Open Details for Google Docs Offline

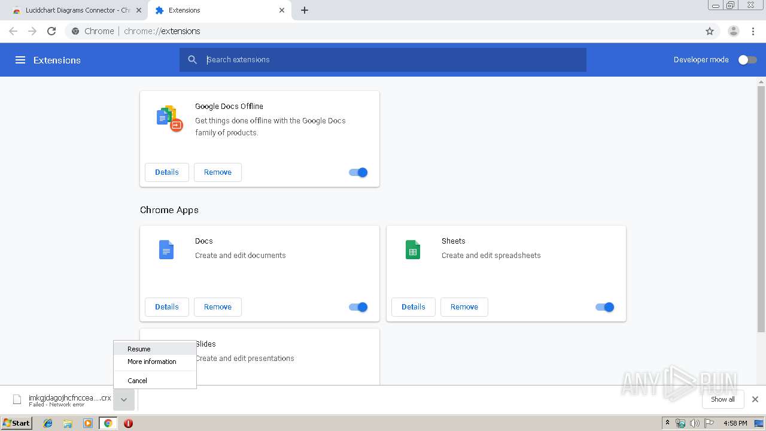coord(167,172)
